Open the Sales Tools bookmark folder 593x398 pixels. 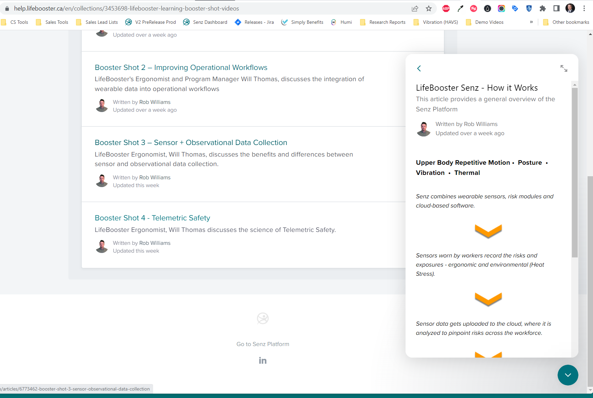[x=52, y=22]
